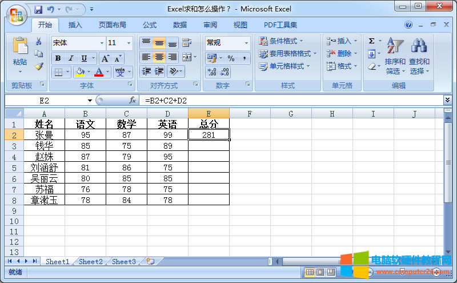
Task: Select cell E2 containing 281
Action: tap(209, 135)
